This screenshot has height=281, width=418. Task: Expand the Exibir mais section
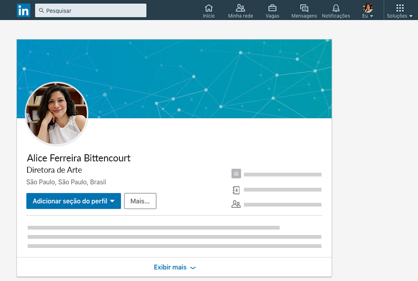click(x=174, y=267)
